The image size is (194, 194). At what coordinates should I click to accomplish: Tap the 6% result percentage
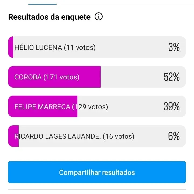click(x=174, y=137)
